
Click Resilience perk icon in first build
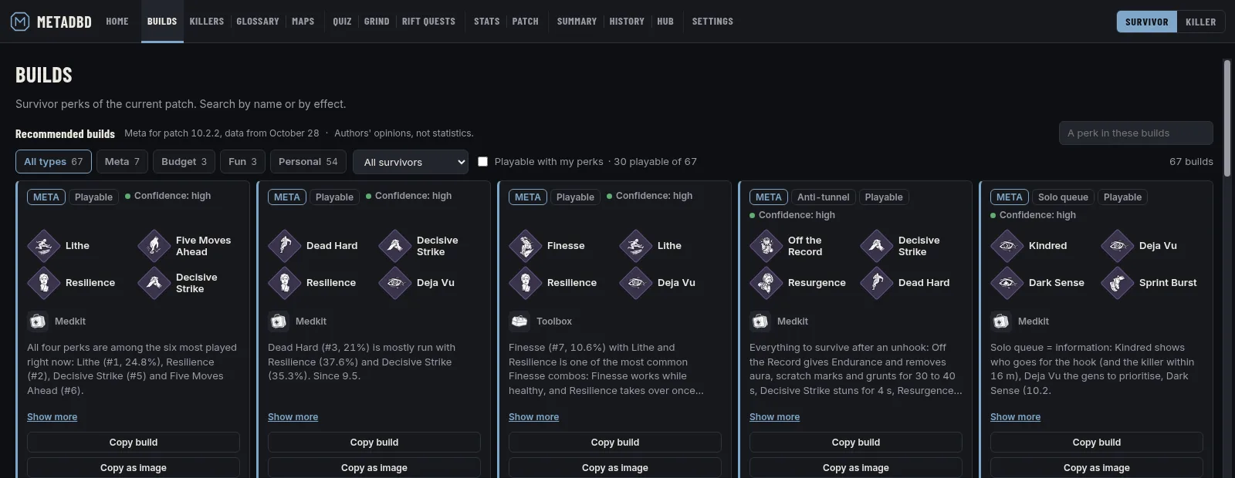point(44,283)
